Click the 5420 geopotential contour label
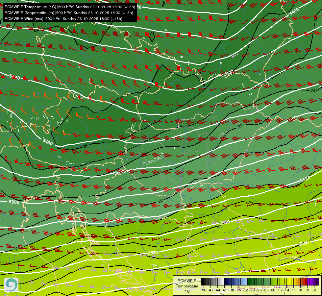Screen dimensions: 322x296 pyautogui.click(x=228, y=73)
